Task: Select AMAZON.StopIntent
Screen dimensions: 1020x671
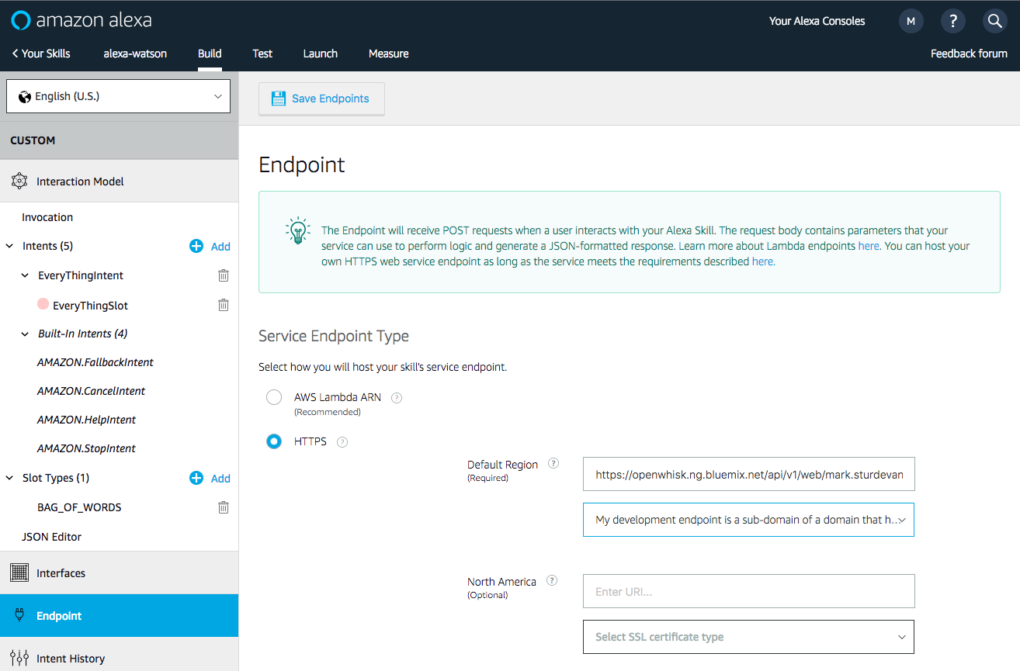Action: pyautogui.click(x=86, y=448)
